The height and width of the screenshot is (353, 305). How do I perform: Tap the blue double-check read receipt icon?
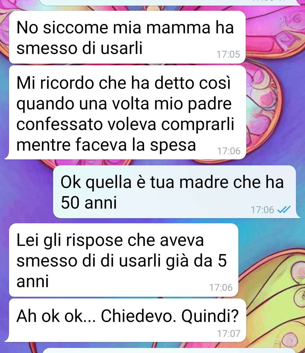pos(284,210)
